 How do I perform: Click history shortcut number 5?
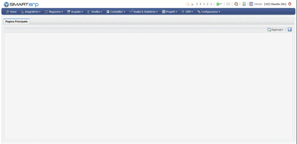(x=197, y=4)
